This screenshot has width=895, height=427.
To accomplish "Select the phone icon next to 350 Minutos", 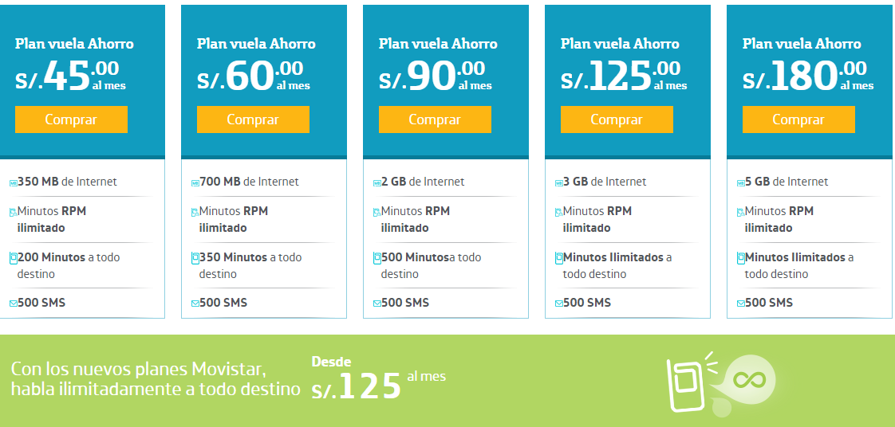I will 195,258.
